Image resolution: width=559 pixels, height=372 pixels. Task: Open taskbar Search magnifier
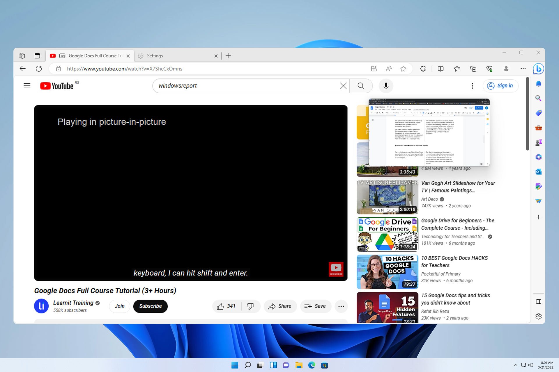[x=247, y=365]
